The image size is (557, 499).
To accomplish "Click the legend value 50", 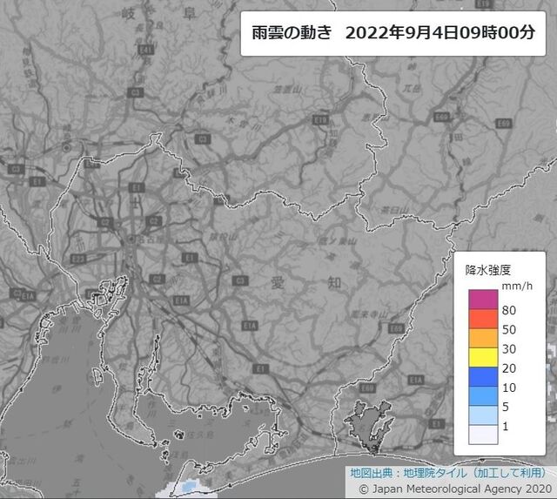I will coord(508,329).
